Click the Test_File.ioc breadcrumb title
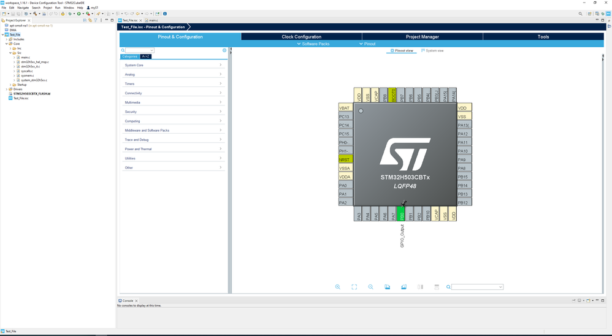Viewport: 612px width, 336px height. pyautogui.click(x=153, y=27)
